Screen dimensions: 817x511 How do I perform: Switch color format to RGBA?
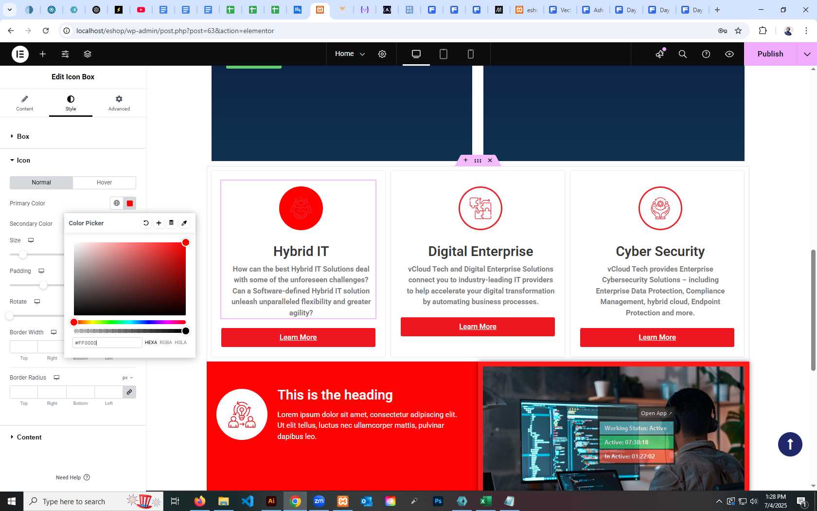(166, 343)
